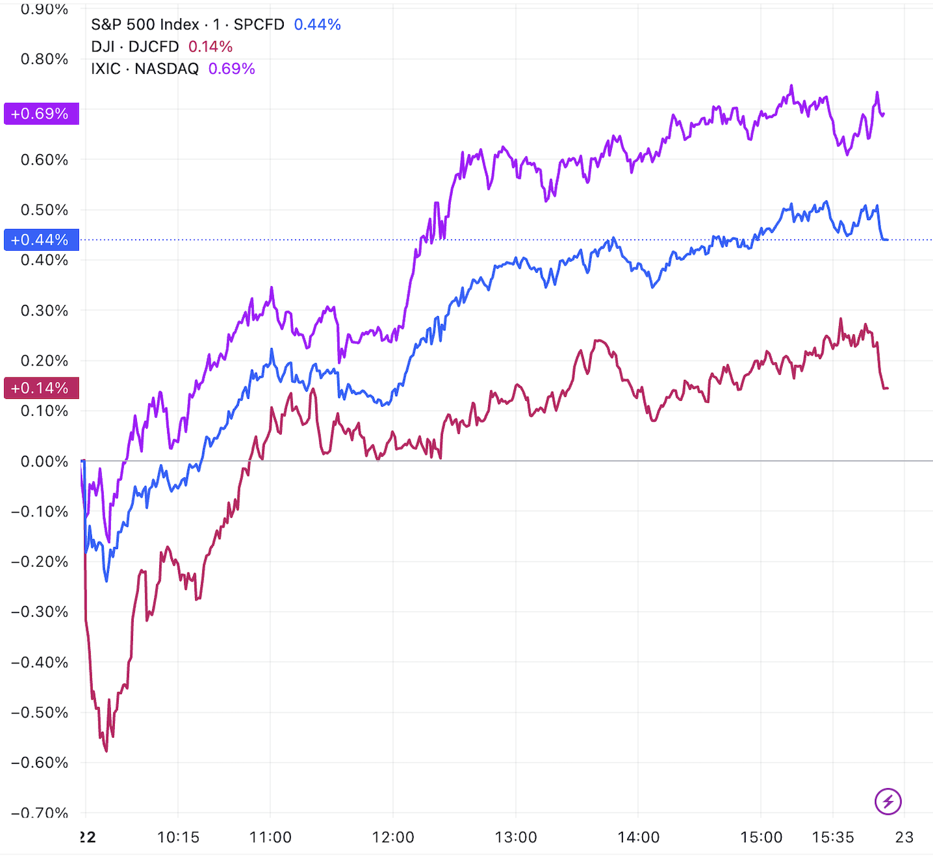Image resolution: width=933 pixels, height=867 pixels.
Task: Click the 0.80% price scale label
Action: [x=44, y=59]
